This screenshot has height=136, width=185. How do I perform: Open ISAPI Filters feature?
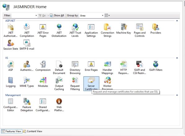[x=156, y=66]
